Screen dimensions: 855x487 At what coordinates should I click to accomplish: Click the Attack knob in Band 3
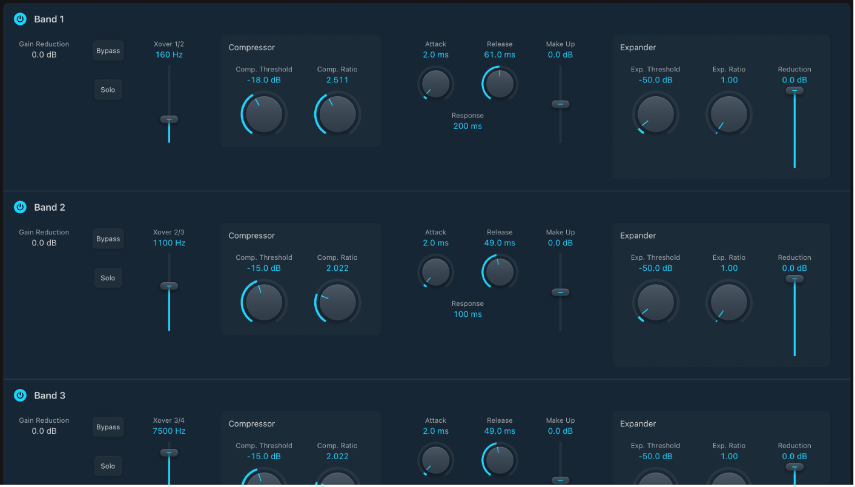click(435, 460)
